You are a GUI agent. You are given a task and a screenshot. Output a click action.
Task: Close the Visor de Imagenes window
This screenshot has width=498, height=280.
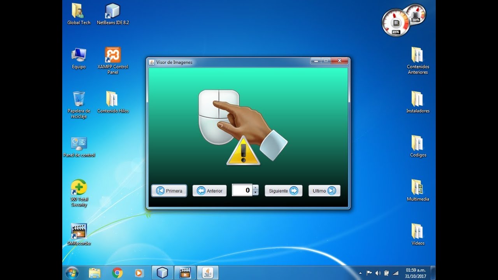(339, 61)
